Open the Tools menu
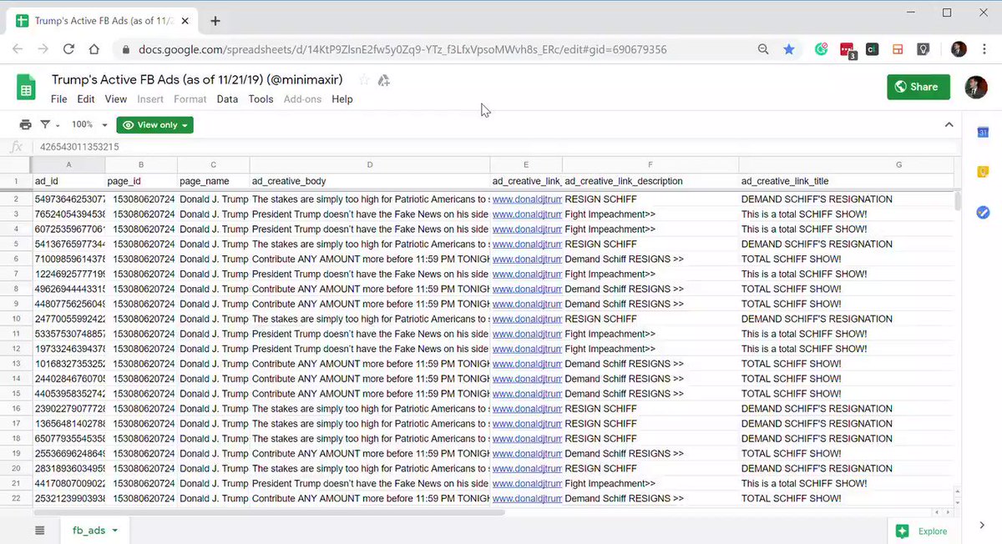Image resolution: width=1002 pixels, height=544 pixels. tap(261, 99)
